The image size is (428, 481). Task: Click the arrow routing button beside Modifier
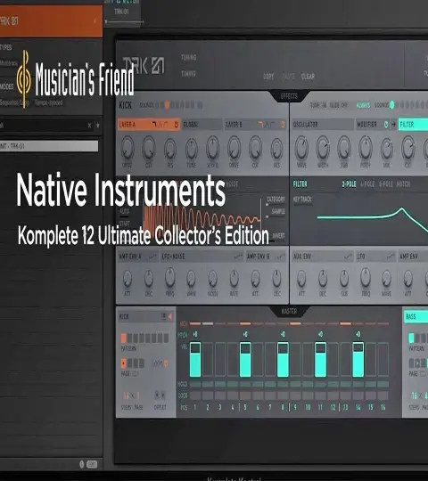(393, 124)
